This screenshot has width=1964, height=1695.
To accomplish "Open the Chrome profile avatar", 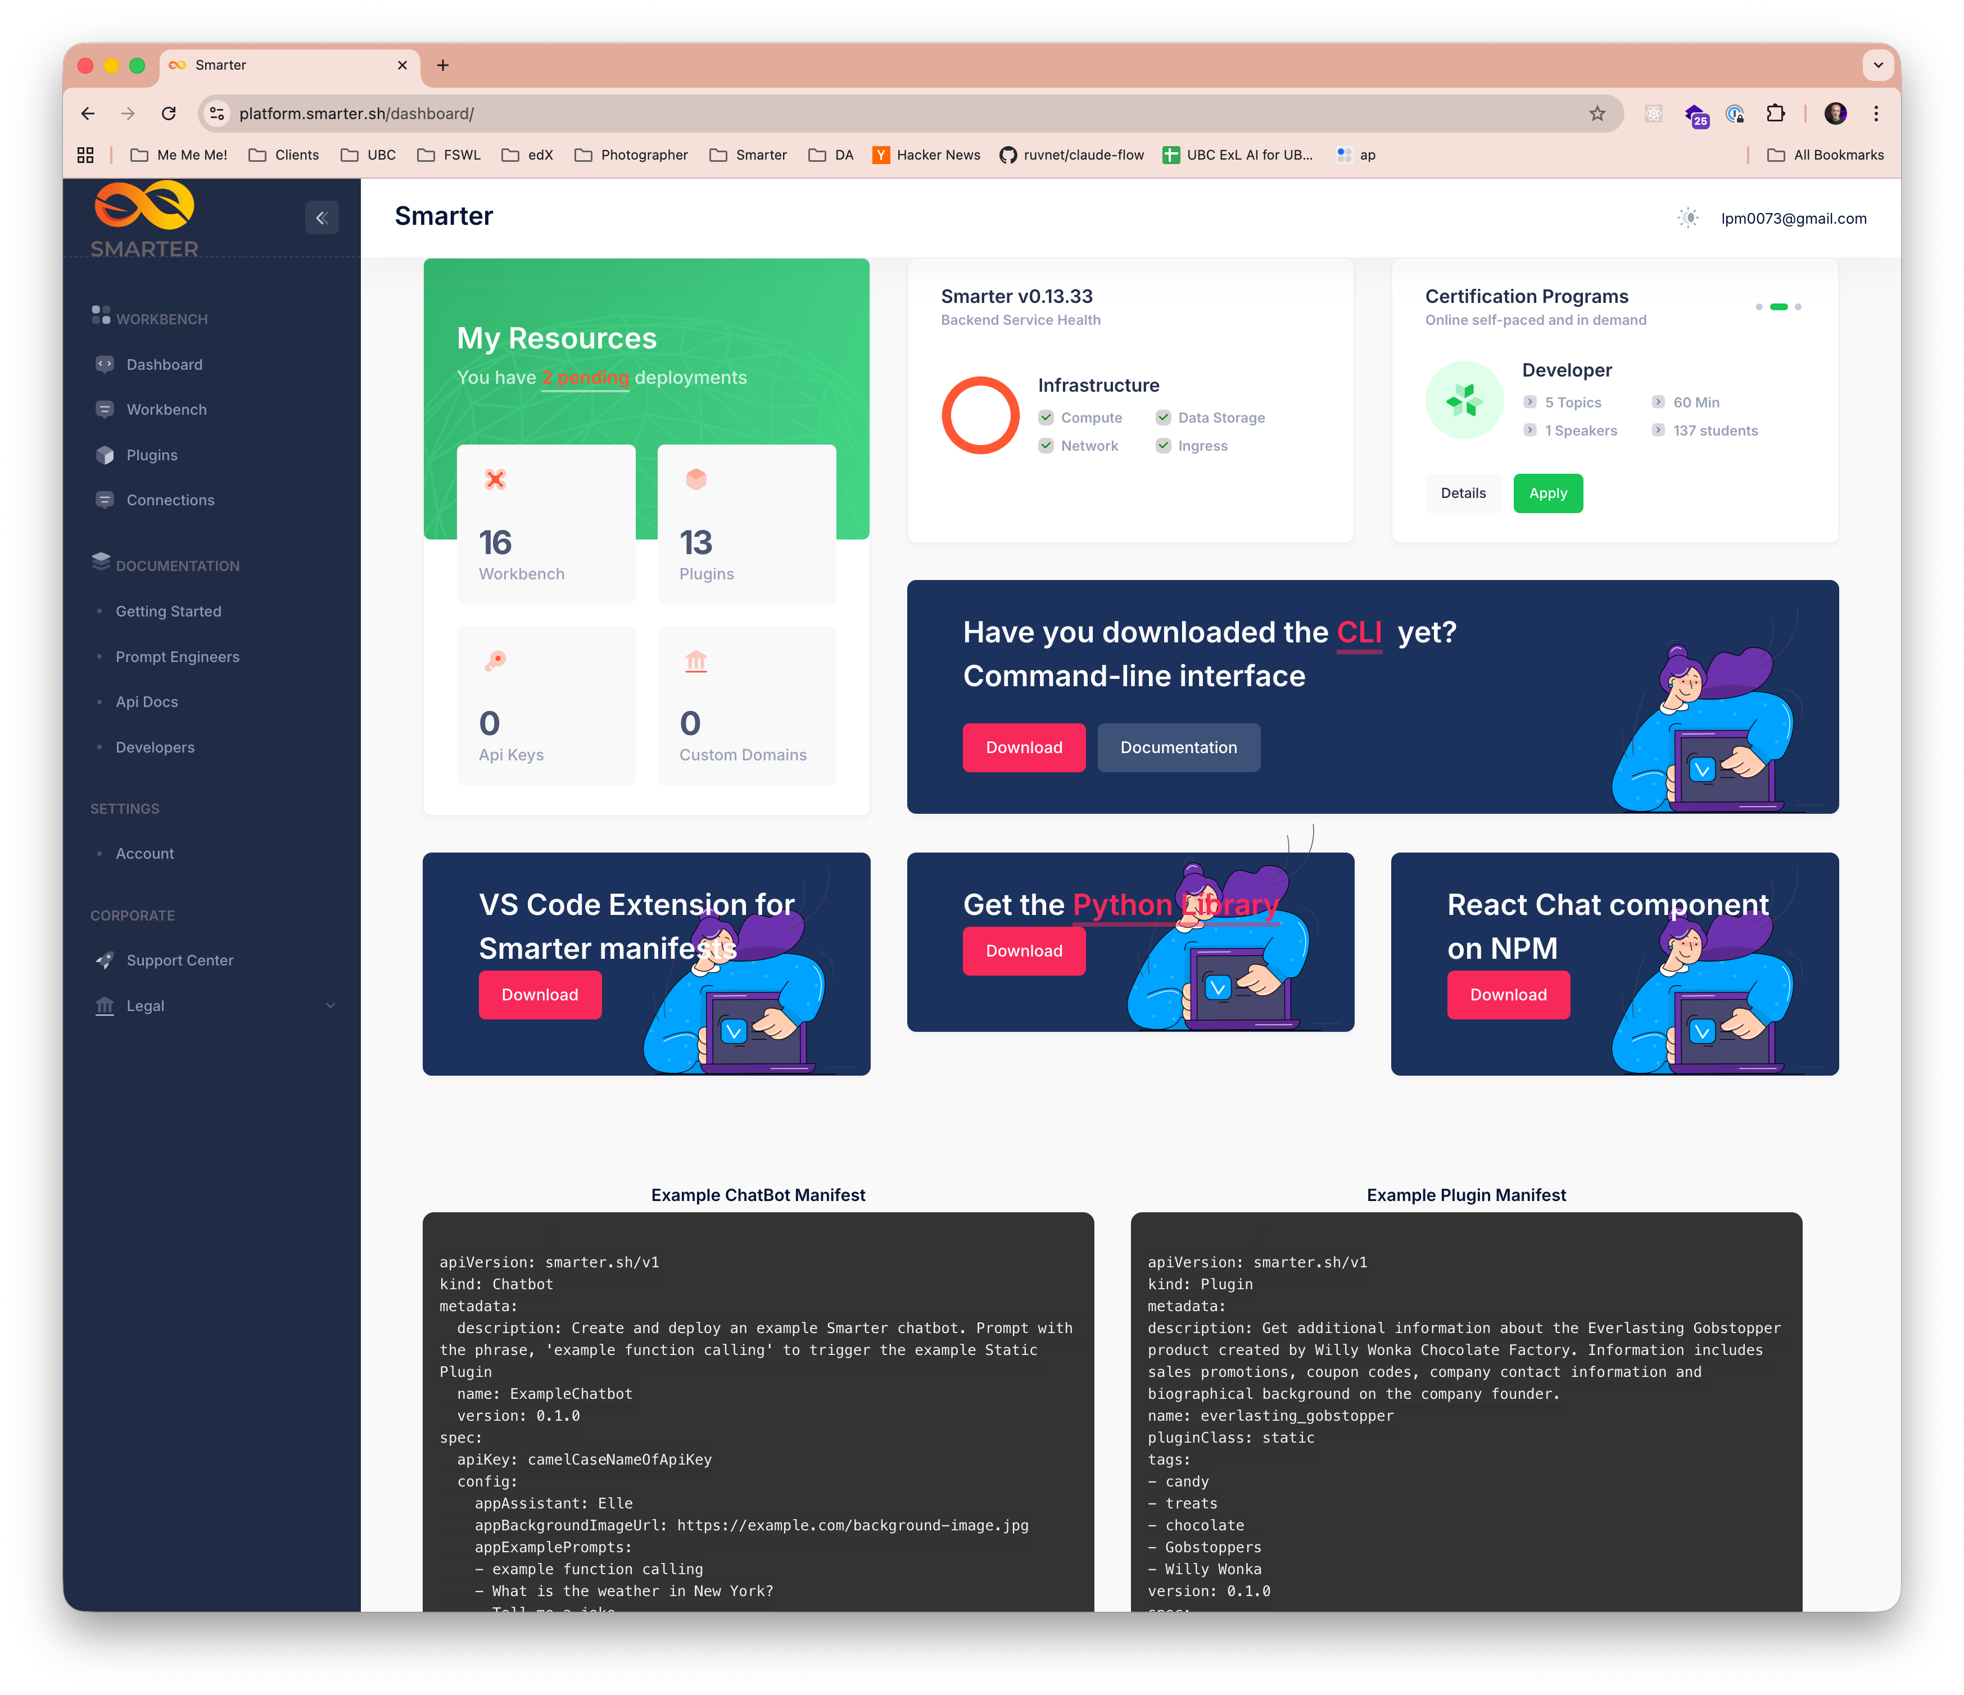I will click(1835, 114).
